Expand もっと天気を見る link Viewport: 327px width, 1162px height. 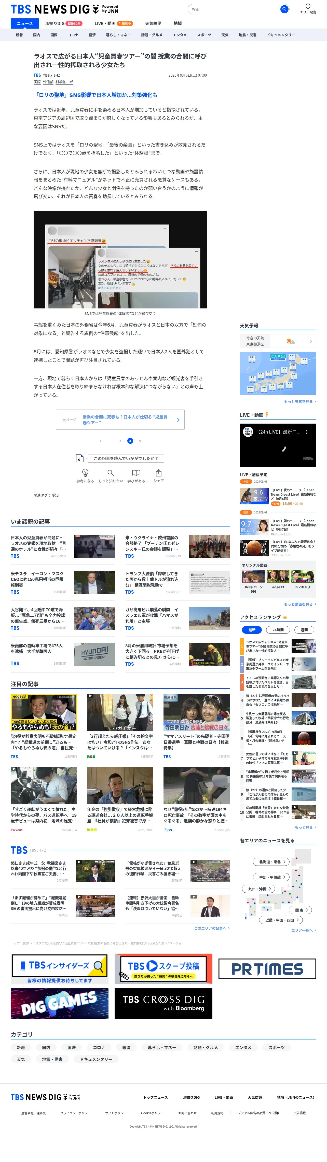pyautogui.click(x=299, y=401)
